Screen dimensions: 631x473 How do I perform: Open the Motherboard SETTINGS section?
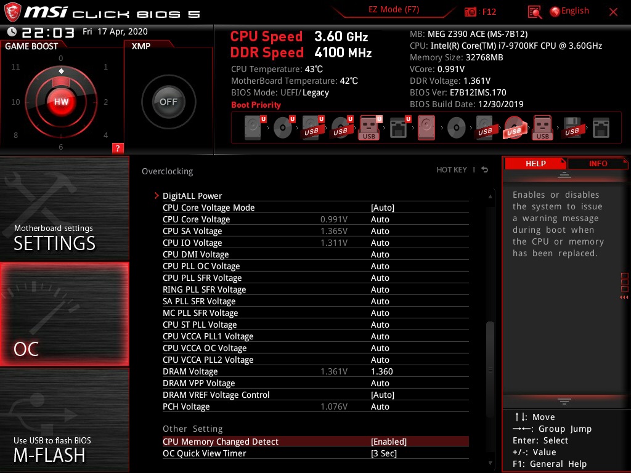64,208
